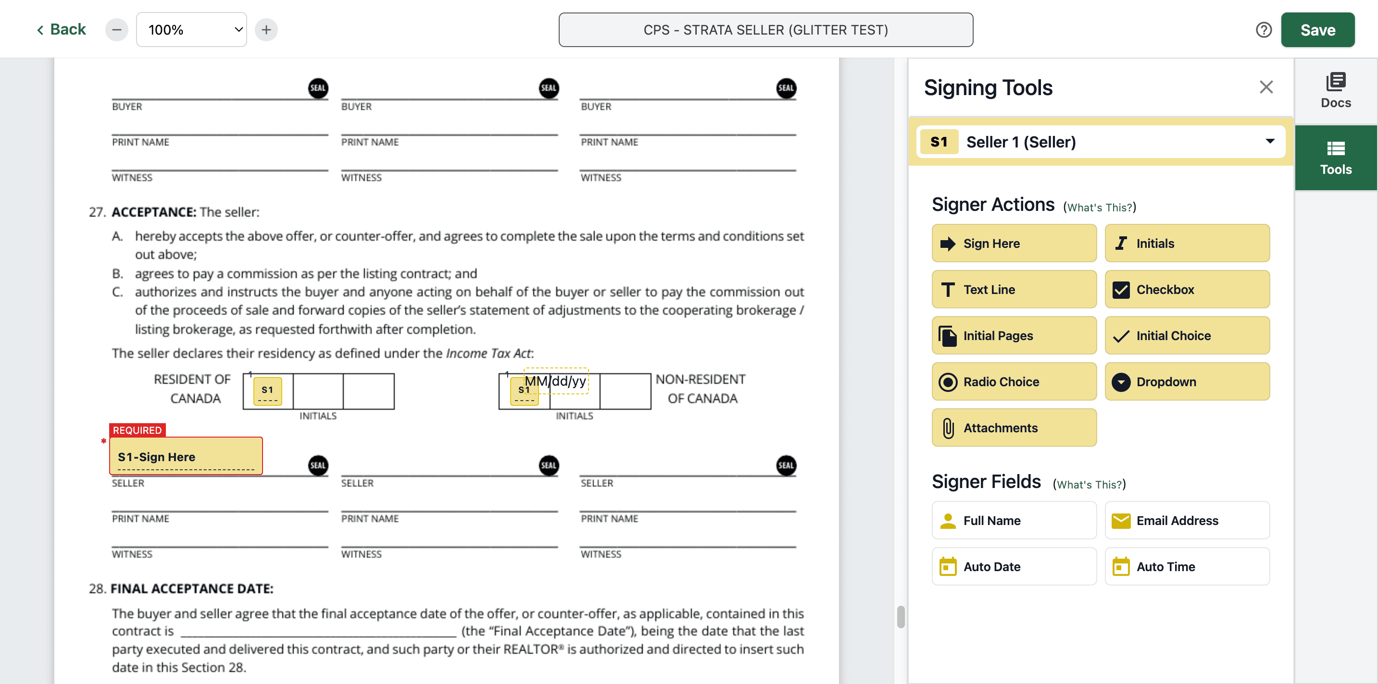Select the S1-Sign Here required field
1378x684 pixels.
click(x=186, y=456)
